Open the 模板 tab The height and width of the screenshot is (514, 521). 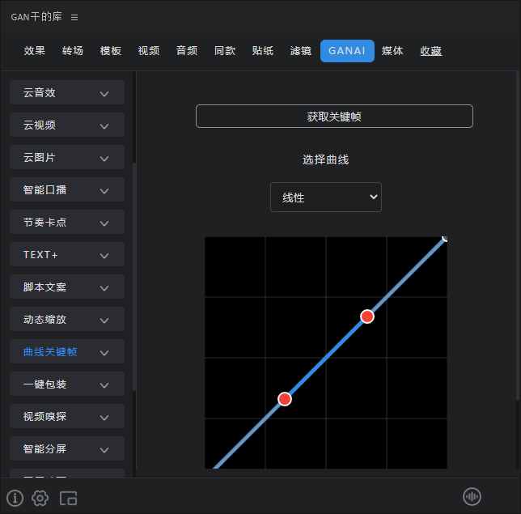coord(111,51)
